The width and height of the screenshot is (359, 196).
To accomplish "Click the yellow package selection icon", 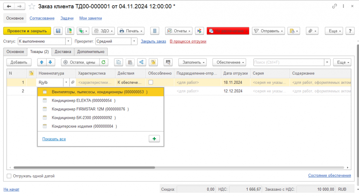I will click(153, 62).
